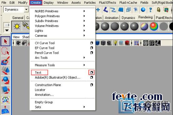Open the Fields menu
This screenshot has width=173, height=115.
(x=144, y=2)
